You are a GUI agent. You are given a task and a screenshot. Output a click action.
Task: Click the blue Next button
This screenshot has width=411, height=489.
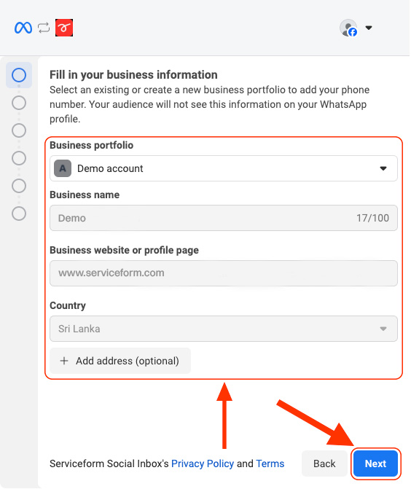tap(376, 463)
